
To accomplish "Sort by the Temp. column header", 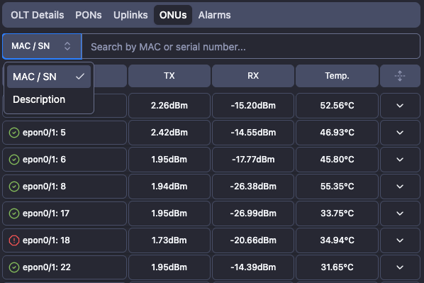I will click(x=337, y=76).
